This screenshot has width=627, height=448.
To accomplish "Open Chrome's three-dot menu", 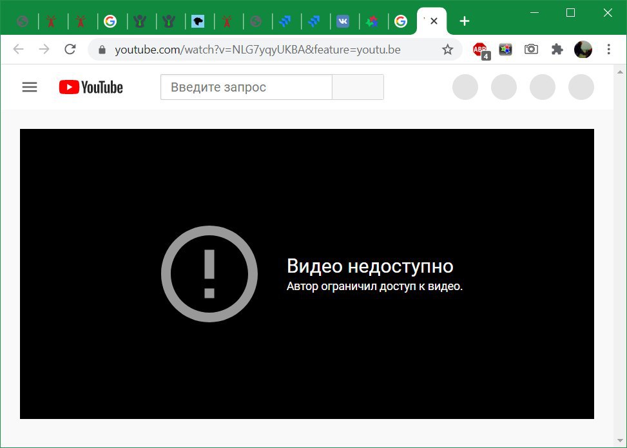I will coord(608,49).
